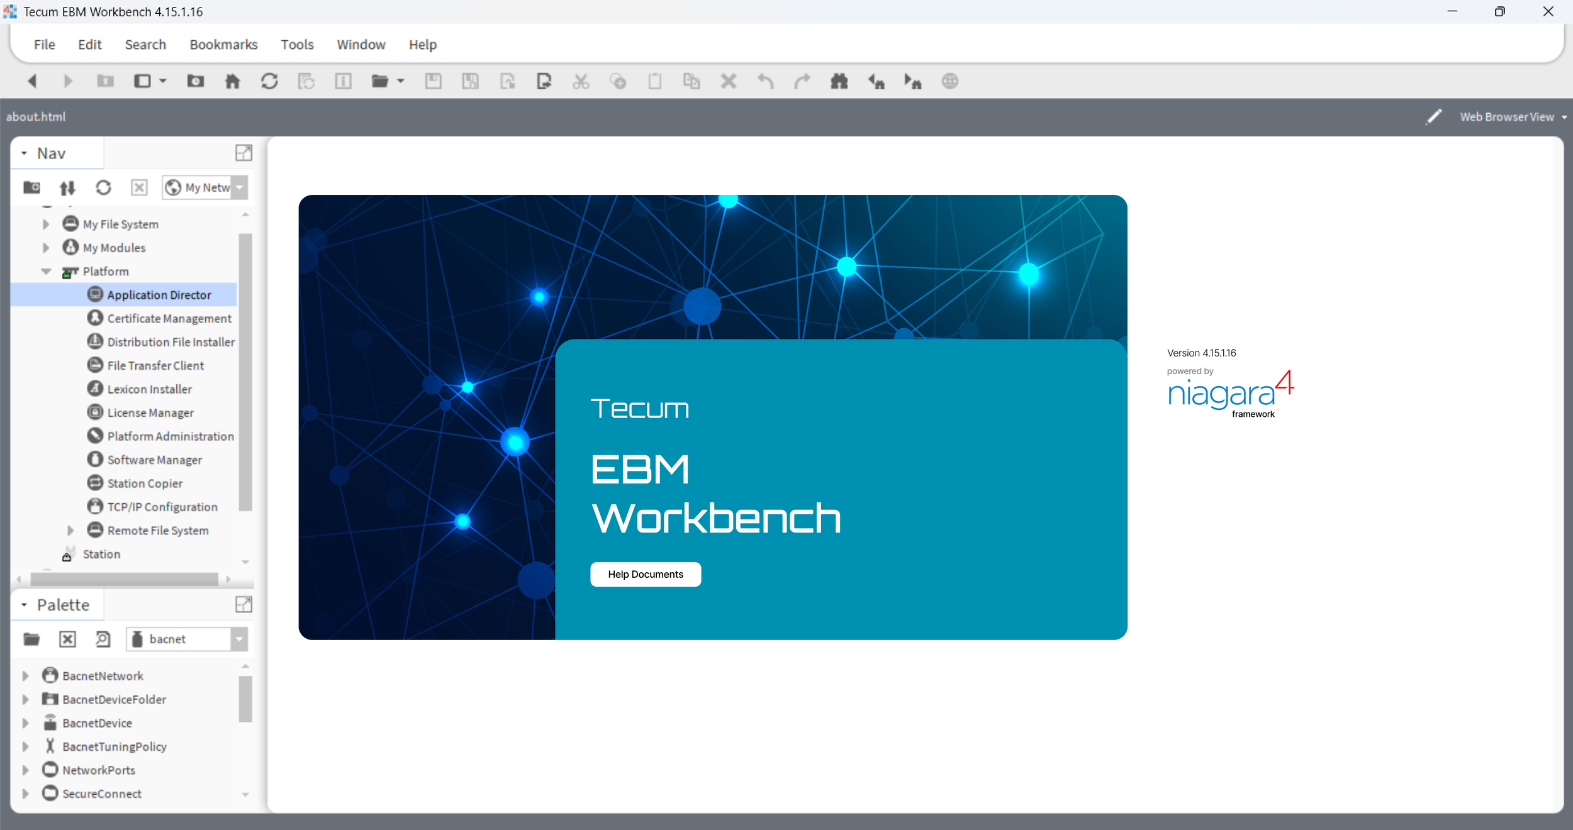The width and height of the screenshot is (1573, 830).
Task: Click the Nav tree horizontal scrollbar
Action: pyautogui.click(x=124, y=578)
